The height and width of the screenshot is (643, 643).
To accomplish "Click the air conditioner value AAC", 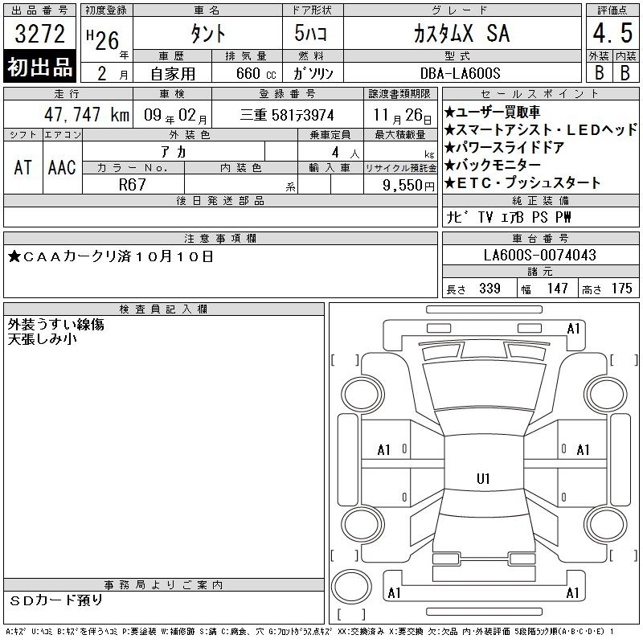I will point(62,167).
